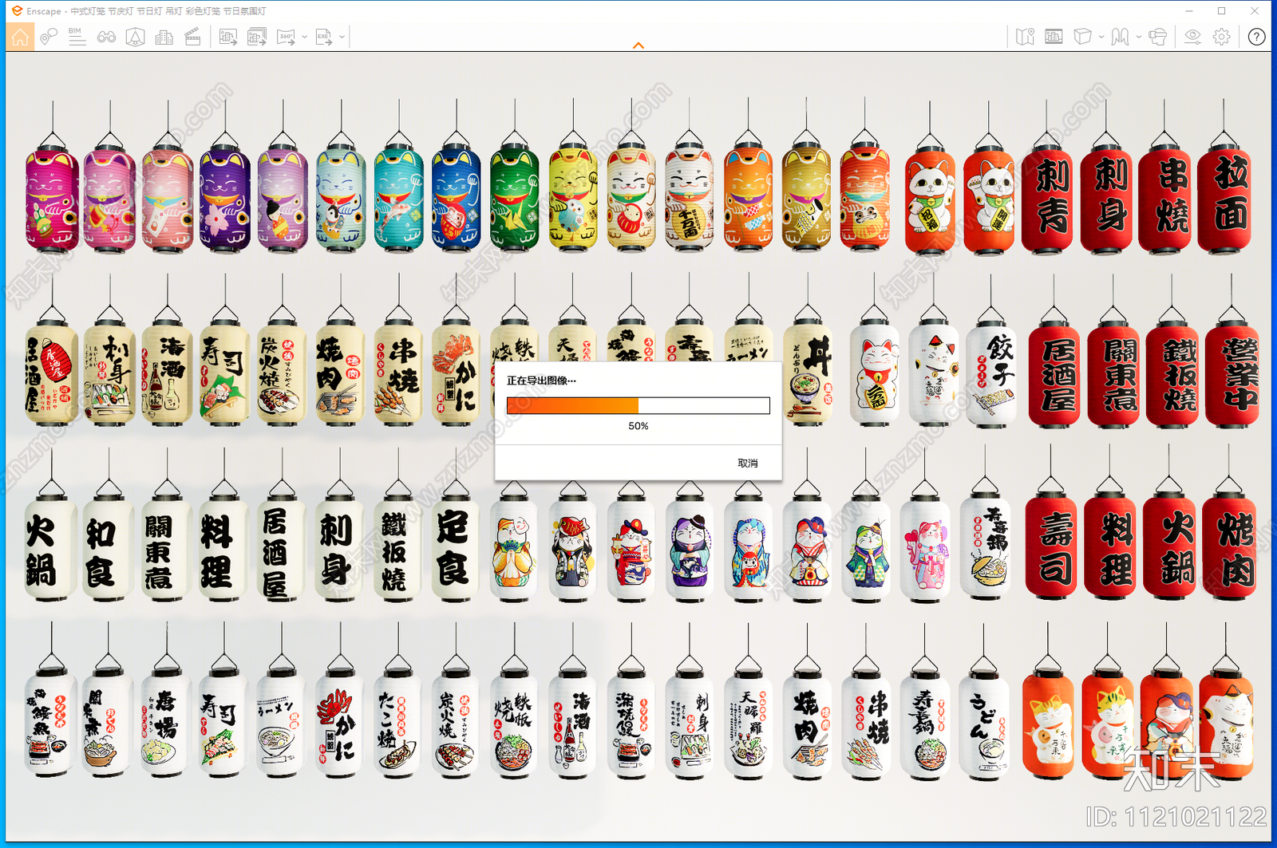Open the video editor clapperboard
Screen dimensions: 1277x848
(192, 37)
